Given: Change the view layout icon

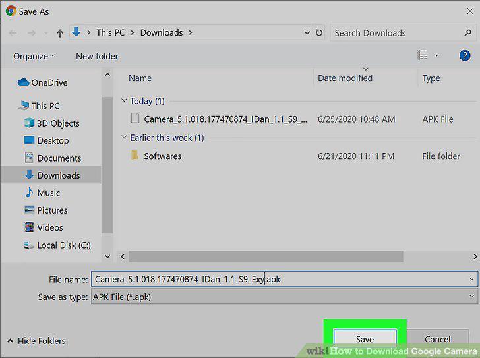Looking at the screenshot, I should point(423,55).
